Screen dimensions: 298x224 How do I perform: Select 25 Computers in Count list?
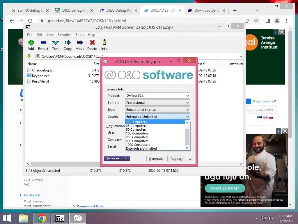(x=155, y=126)
